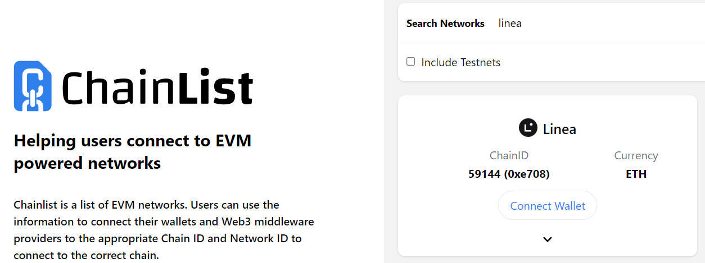Click the bold "List" part of the wordmark
705x263 pixels.
(x=216, y=88)
